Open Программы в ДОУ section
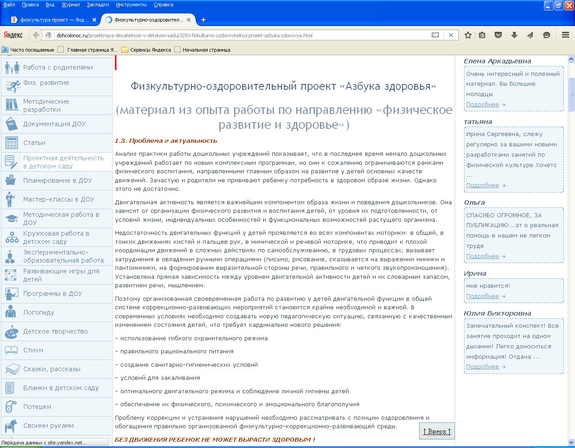Image resolution: width=575 pixels, height=448 pixels. click(x=57, y=294)
